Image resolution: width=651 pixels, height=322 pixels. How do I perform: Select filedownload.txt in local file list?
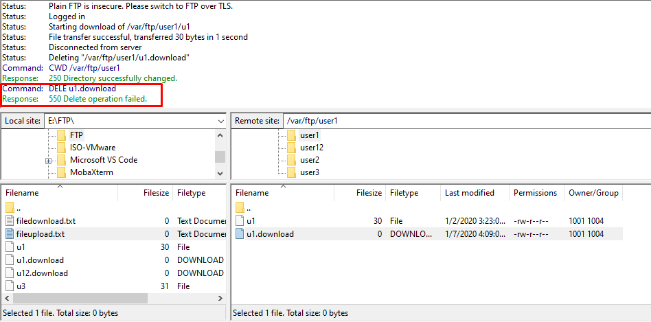tap(114, 221)
